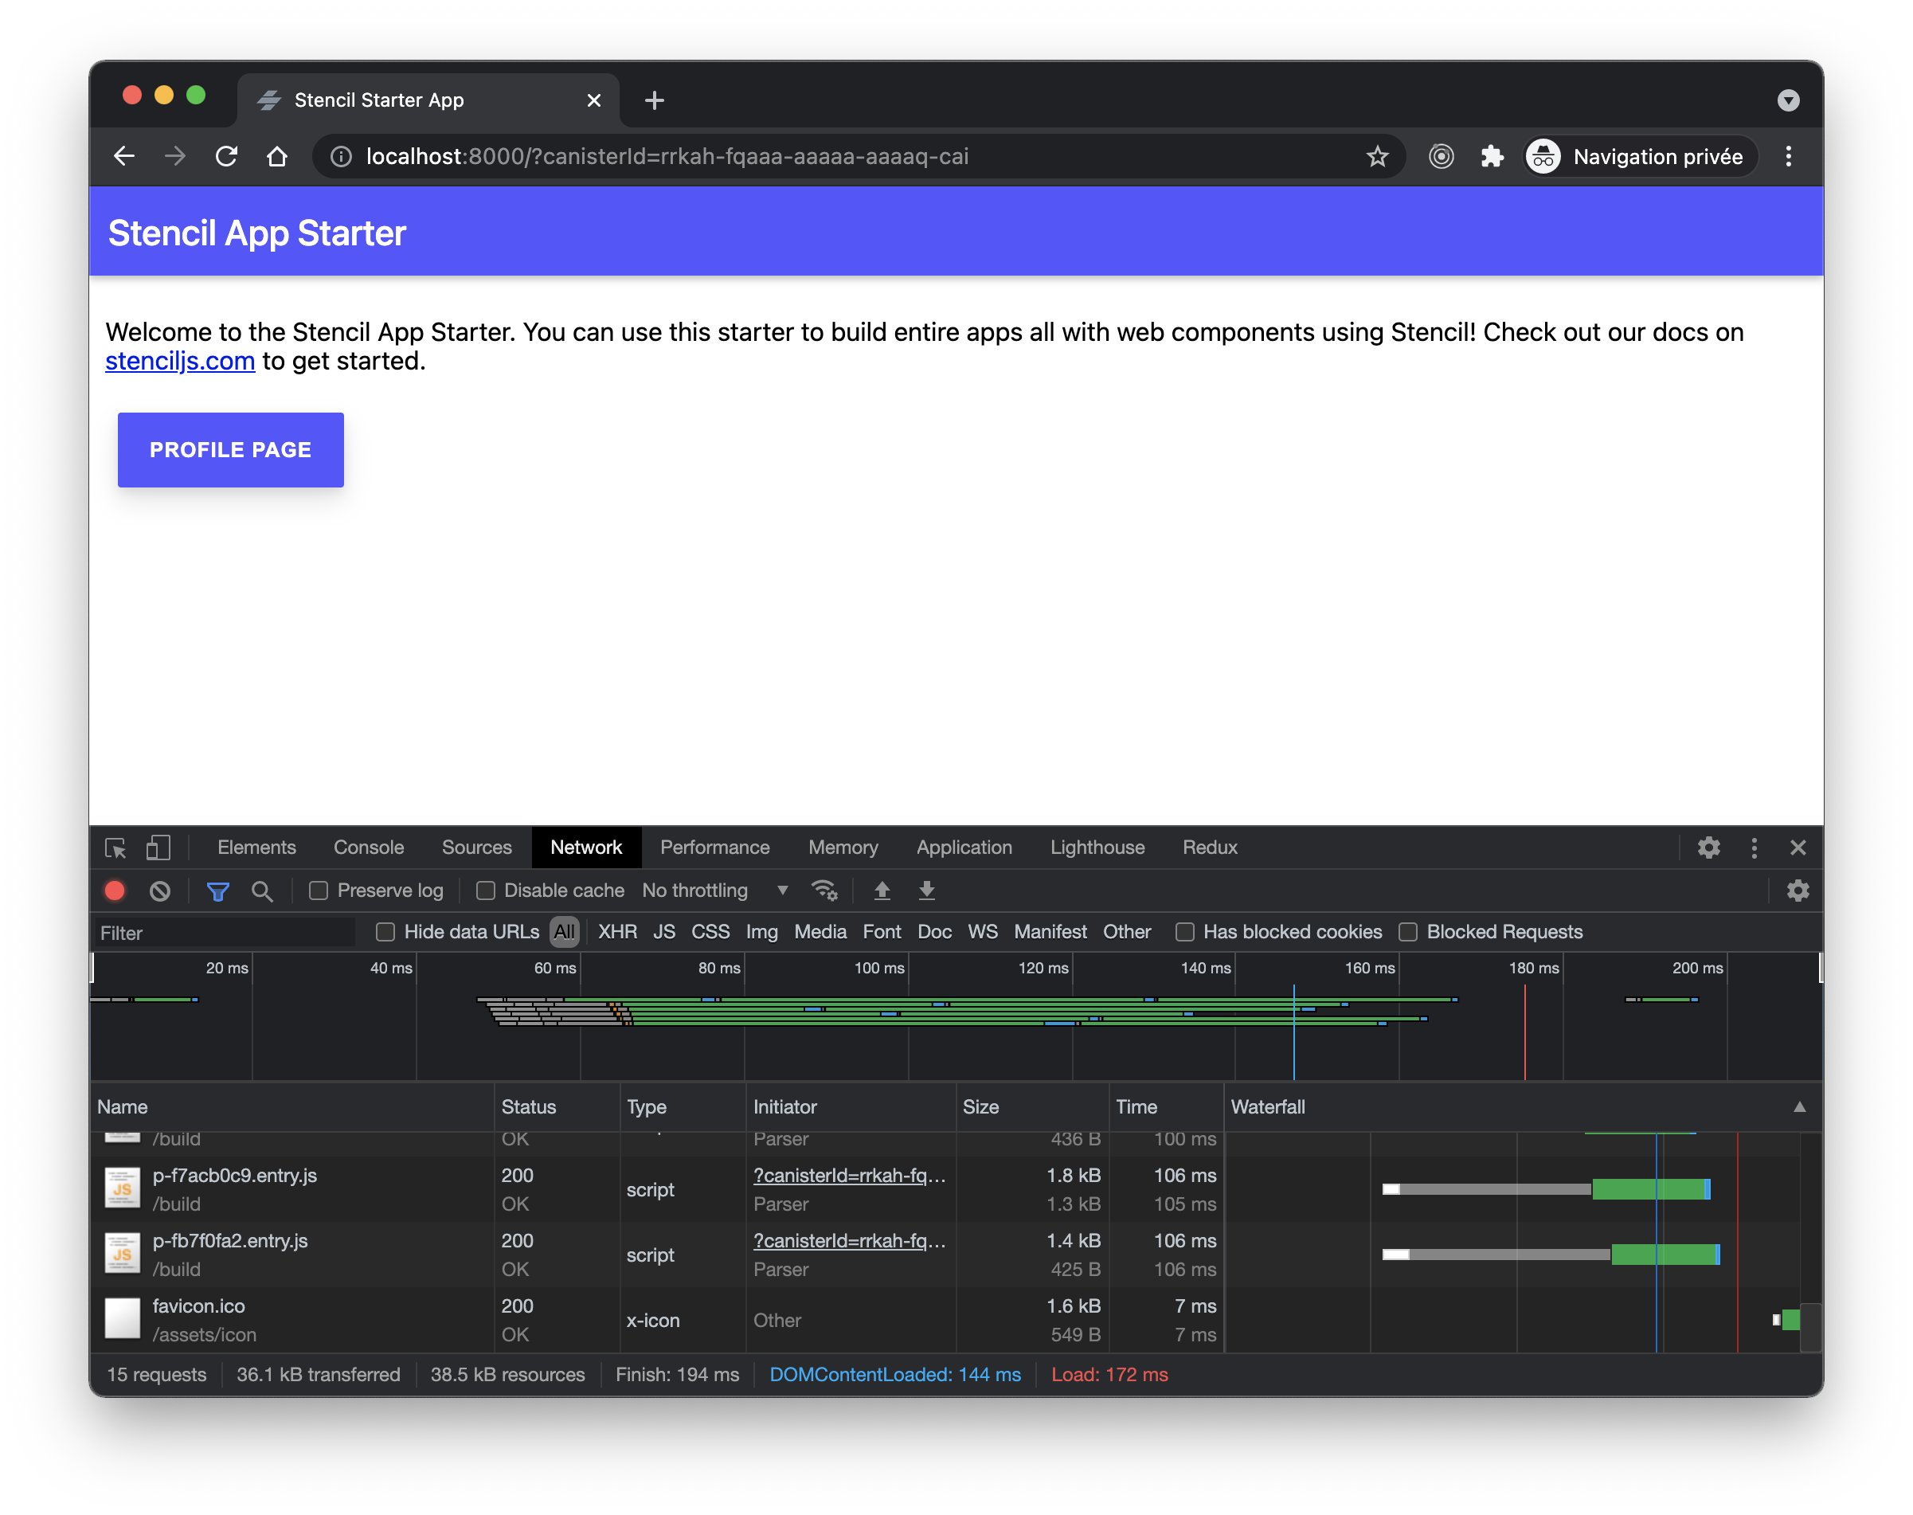Viewport: 1913px width, 1515px height.
Task: Open Network panel settings gear
Action: [x=1797, y=891]
